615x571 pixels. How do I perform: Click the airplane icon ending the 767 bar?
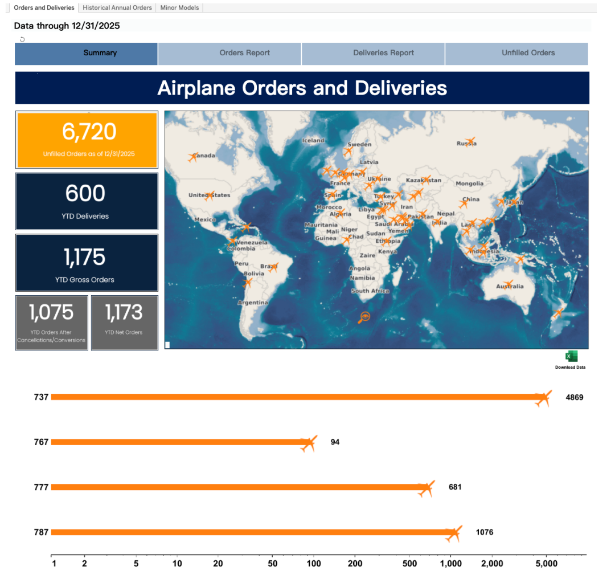pyautogui.click(x=308, y=443)
